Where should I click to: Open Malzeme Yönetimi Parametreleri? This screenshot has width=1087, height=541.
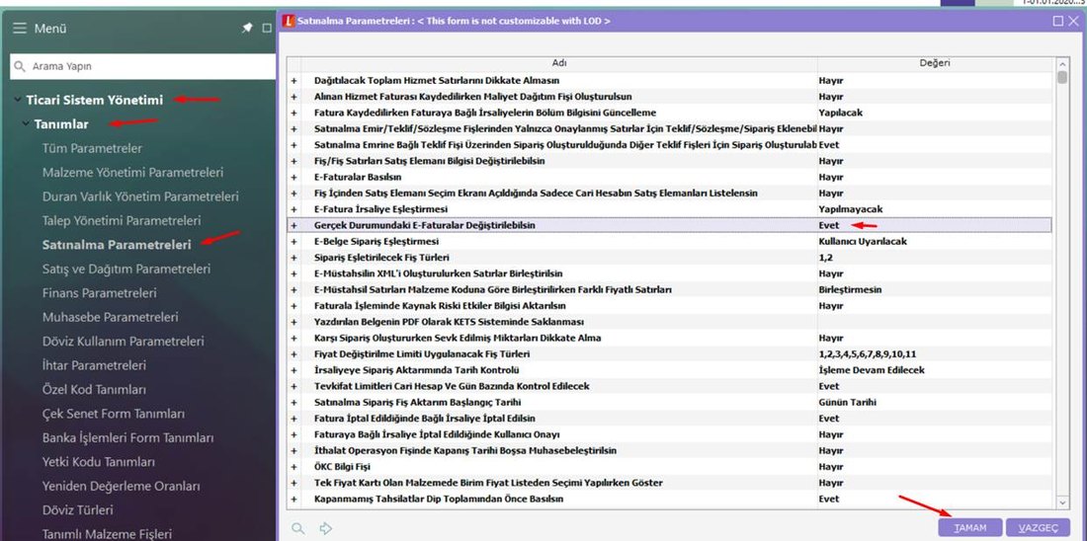132,173
